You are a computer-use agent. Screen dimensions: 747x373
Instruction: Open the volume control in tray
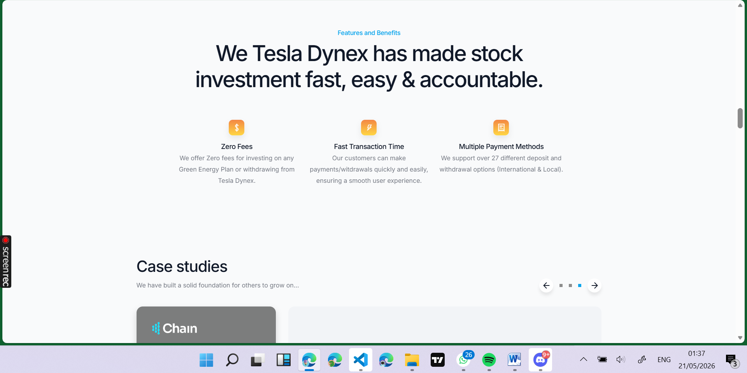[x=621, y=359]
